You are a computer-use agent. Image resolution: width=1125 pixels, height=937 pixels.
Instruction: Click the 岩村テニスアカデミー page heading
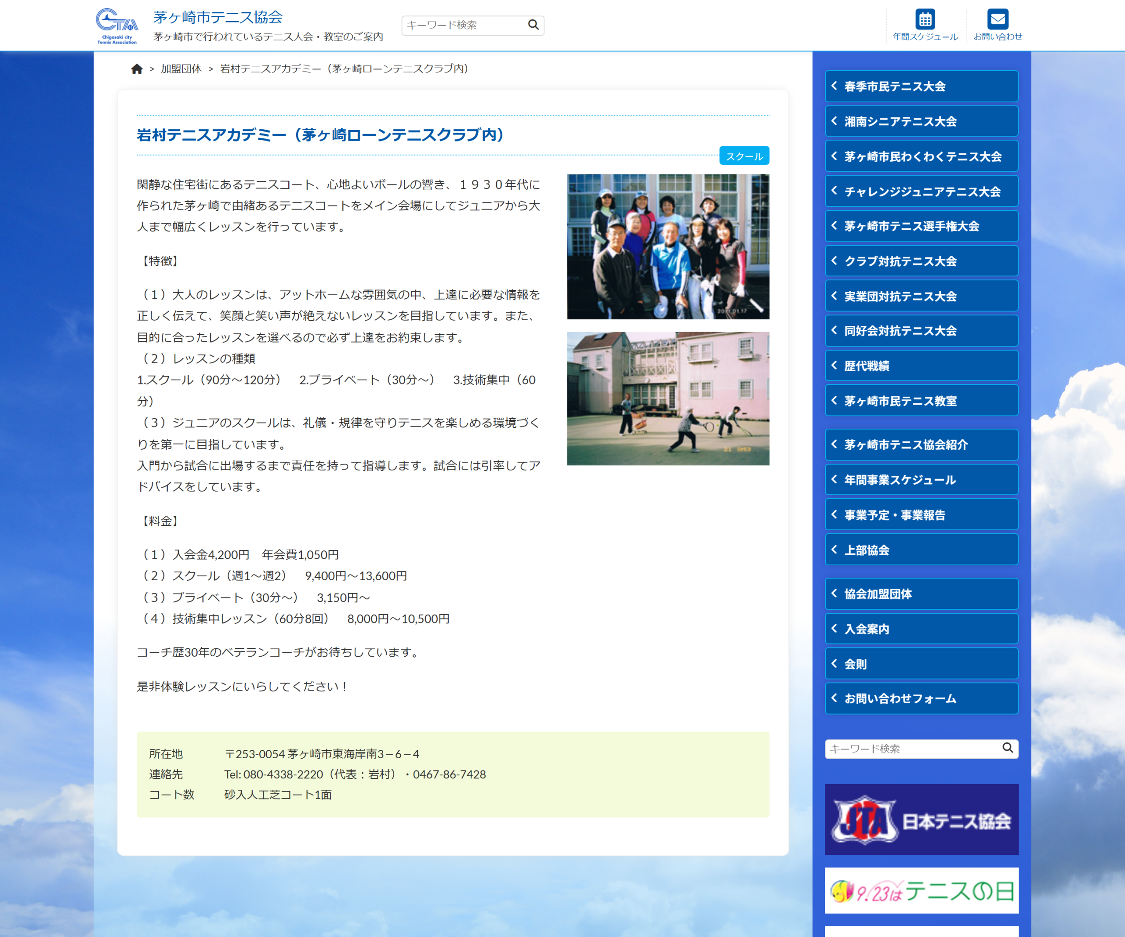[x=320, y=135]
